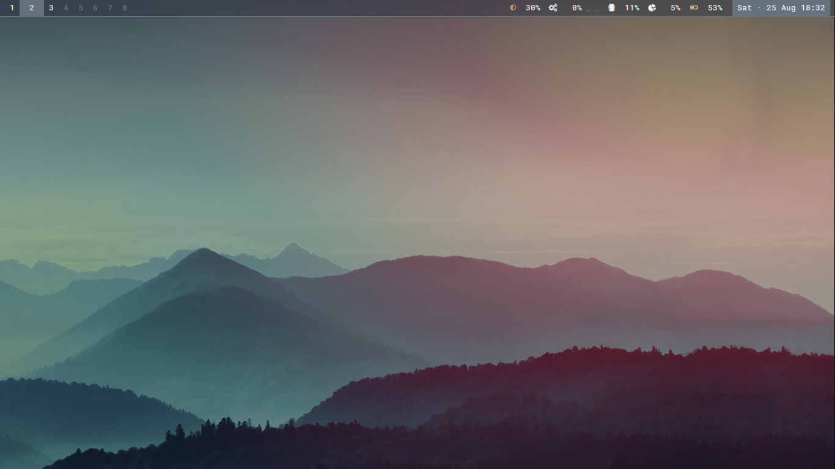835x469 pixels.
Task: Click the 0% CPU load value
Action: [576, 8]
